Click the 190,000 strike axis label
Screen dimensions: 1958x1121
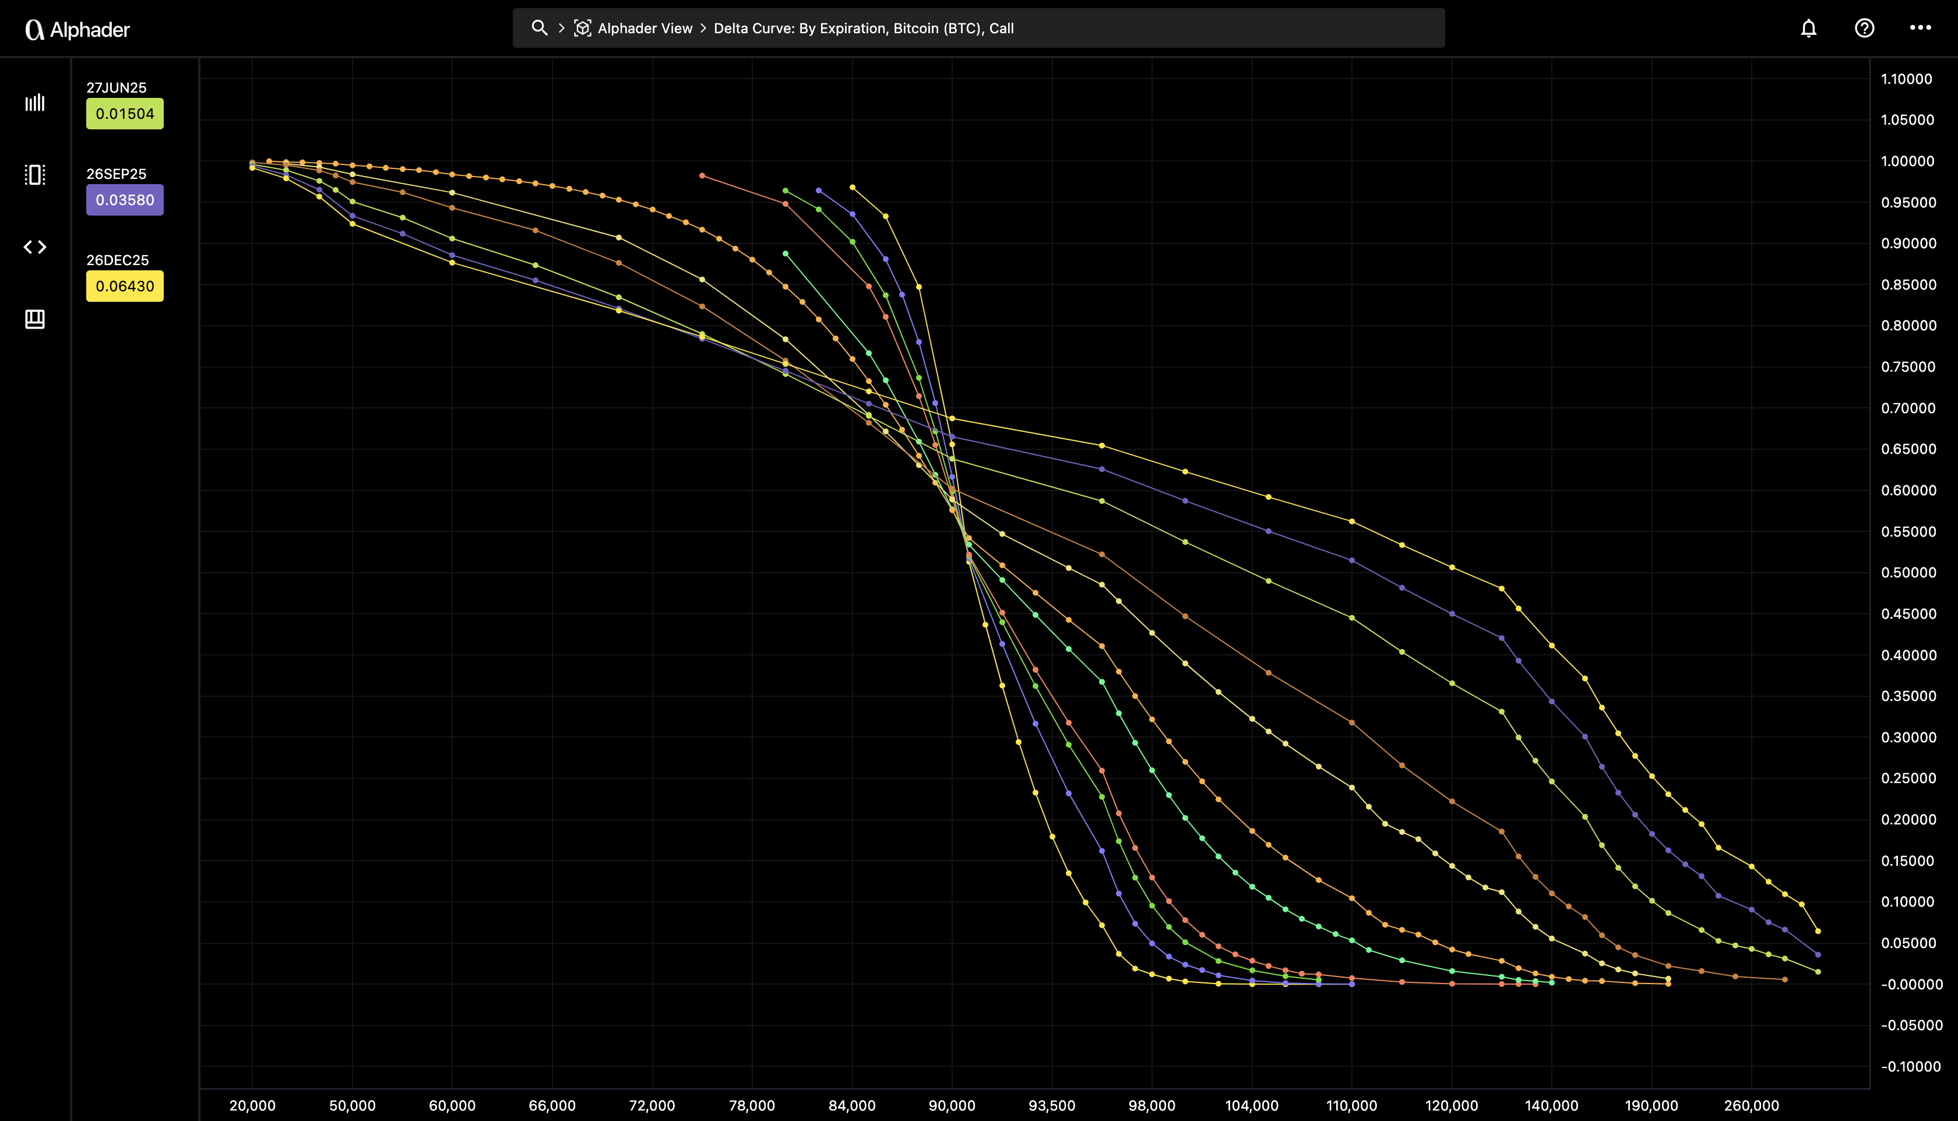1651,1106
